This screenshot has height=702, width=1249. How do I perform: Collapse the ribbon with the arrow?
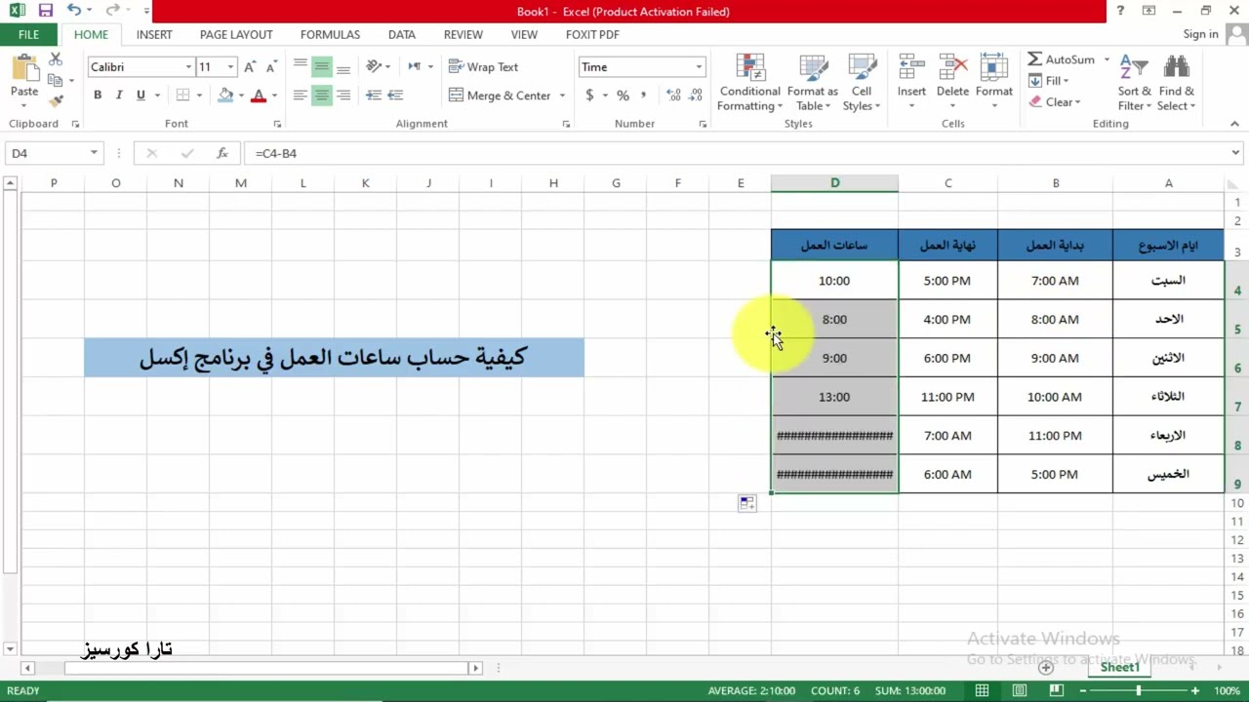tap(1234, 124)
